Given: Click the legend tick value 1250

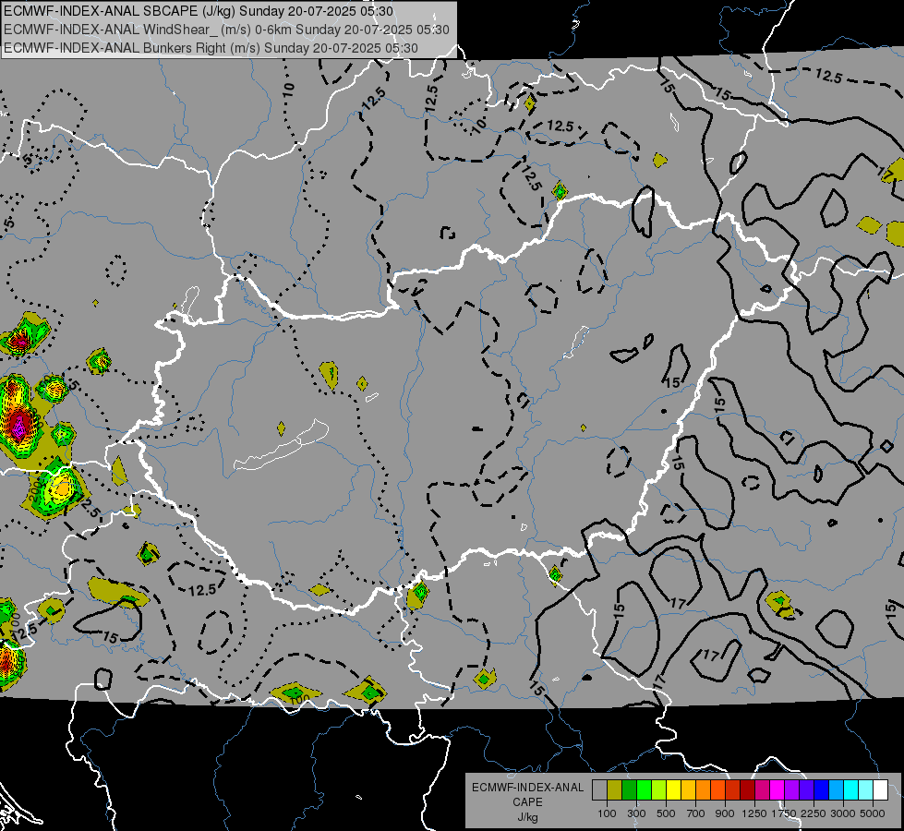Looking at the screenshot, I should coord(754,813).
